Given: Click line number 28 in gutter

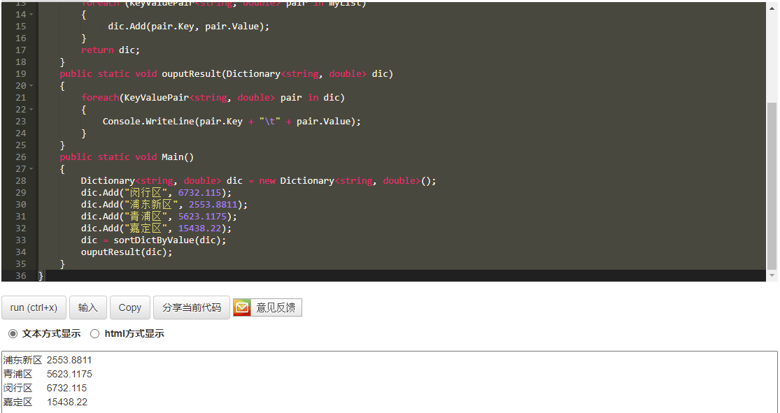Looking at the screenshot, I should [20, 181].
